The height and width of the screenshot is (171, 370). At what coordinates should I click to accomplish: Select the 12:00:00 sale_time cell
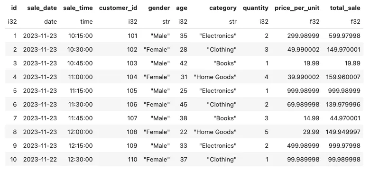click(x=81, y=132)
